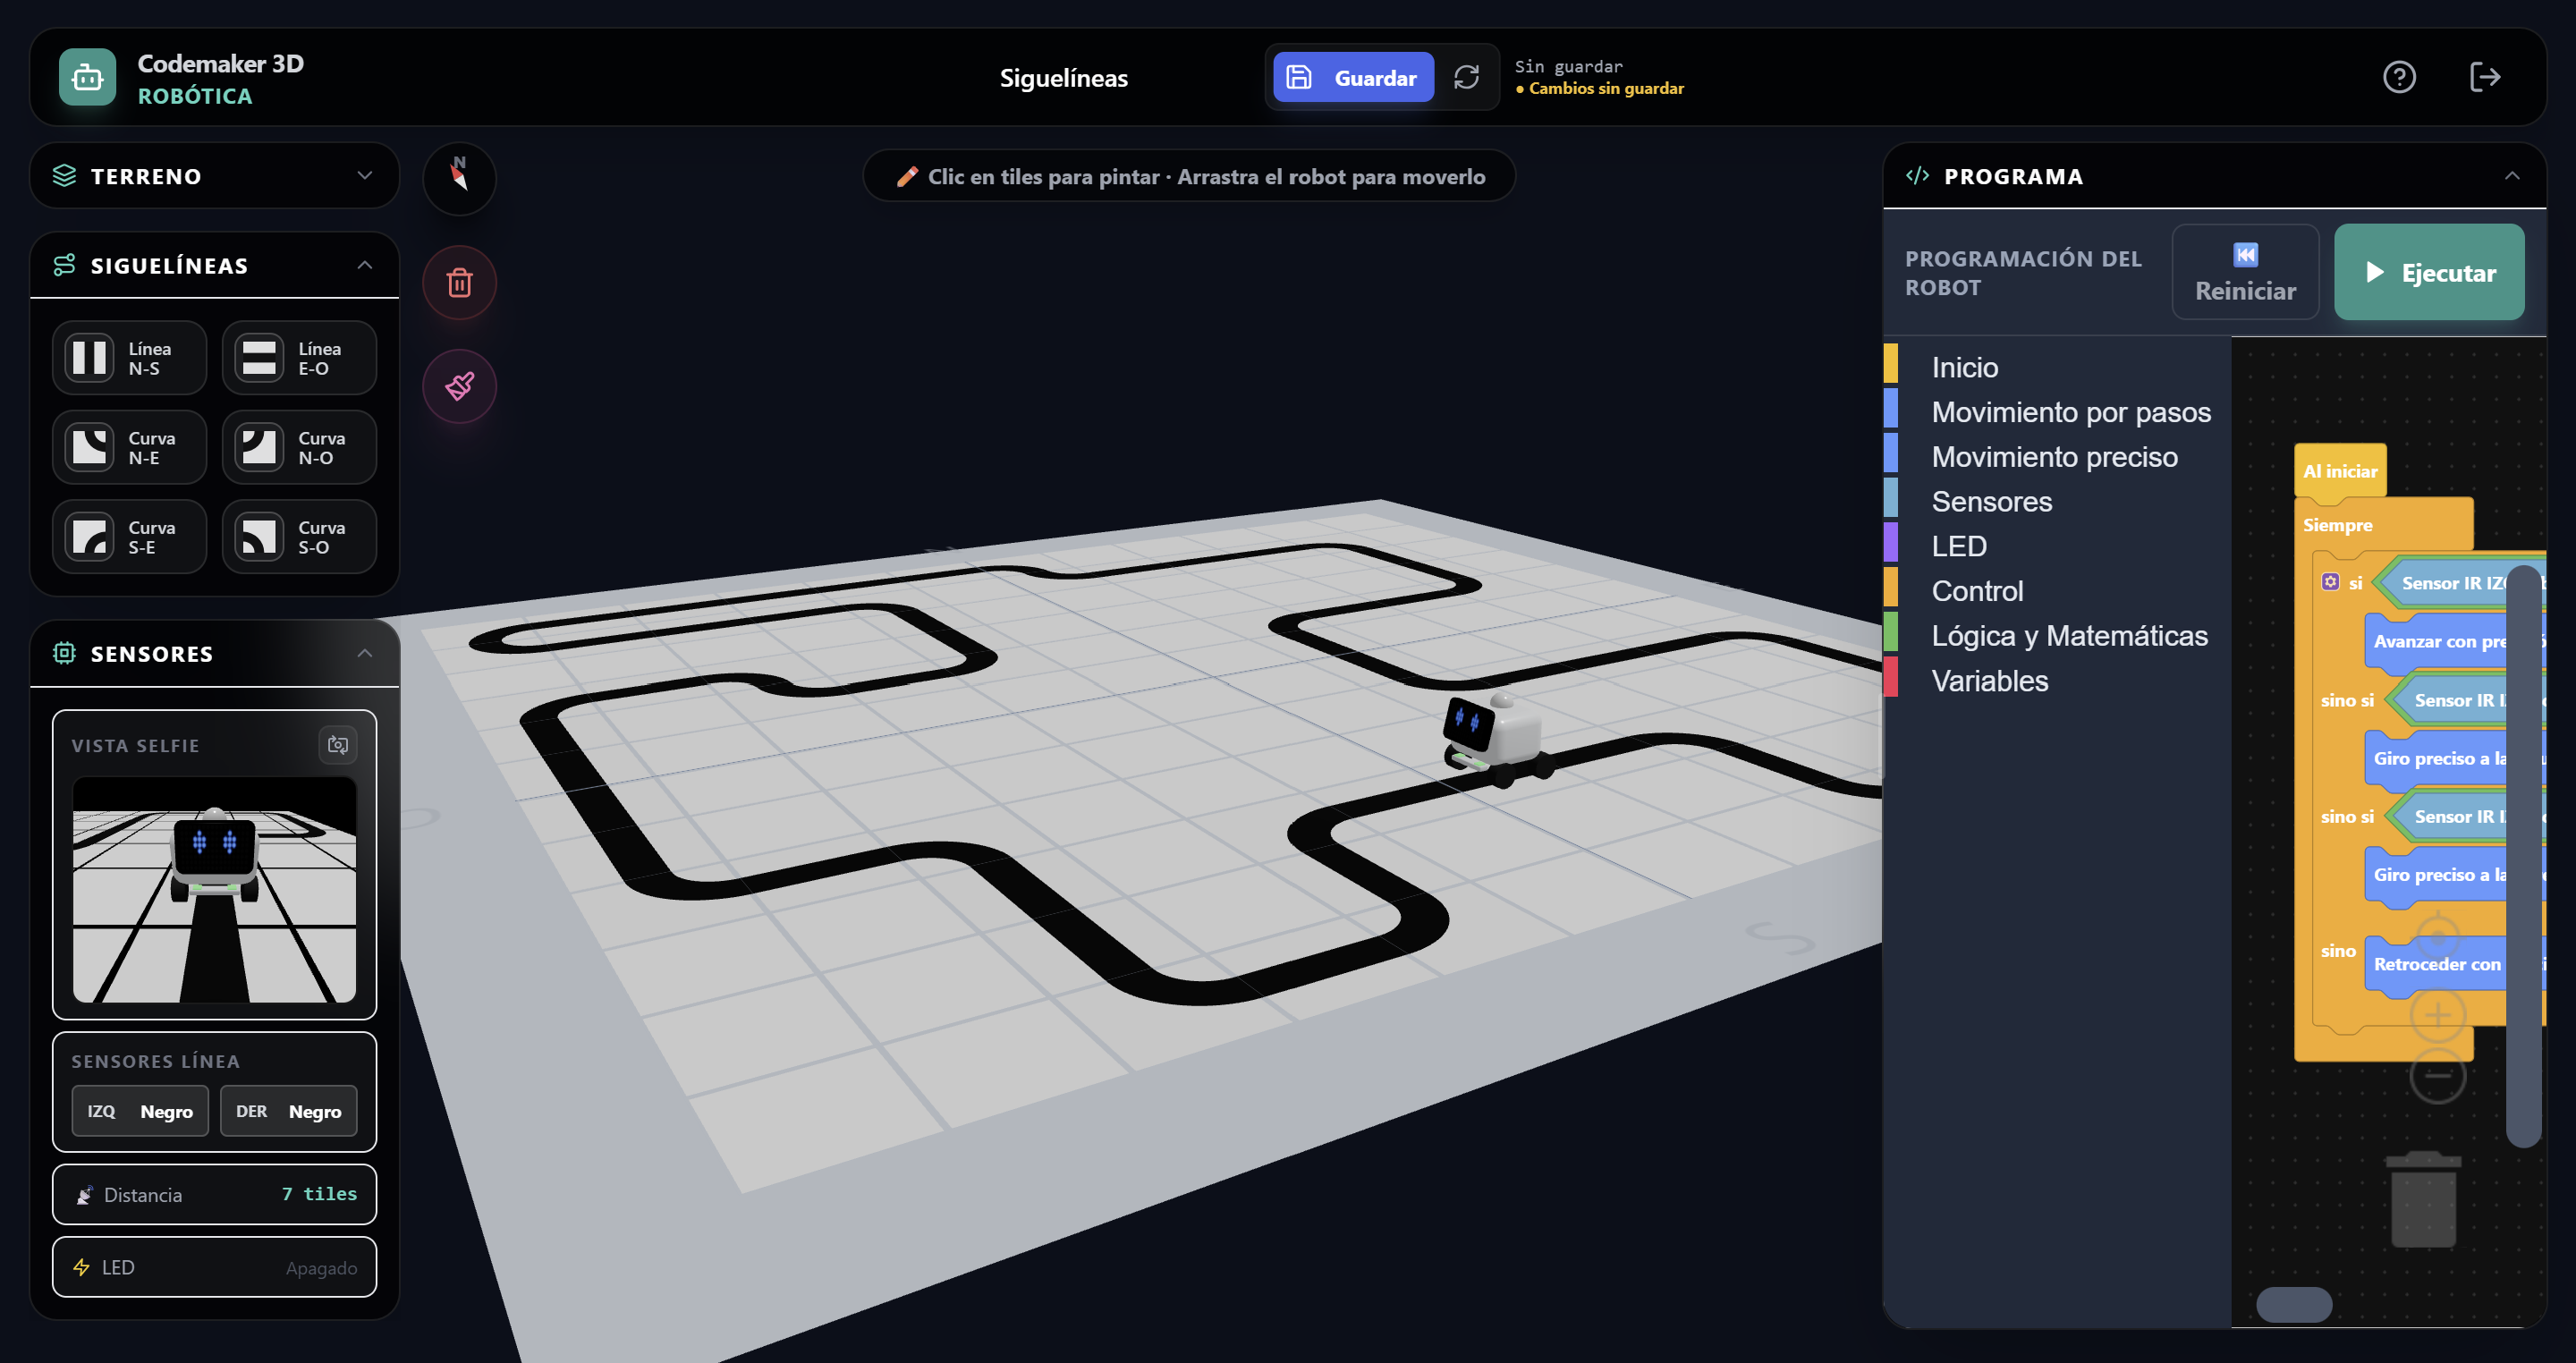Select the Línea N-S tile tool
The width and height of the screenshot is (2576, 1363).
[128, 357]
